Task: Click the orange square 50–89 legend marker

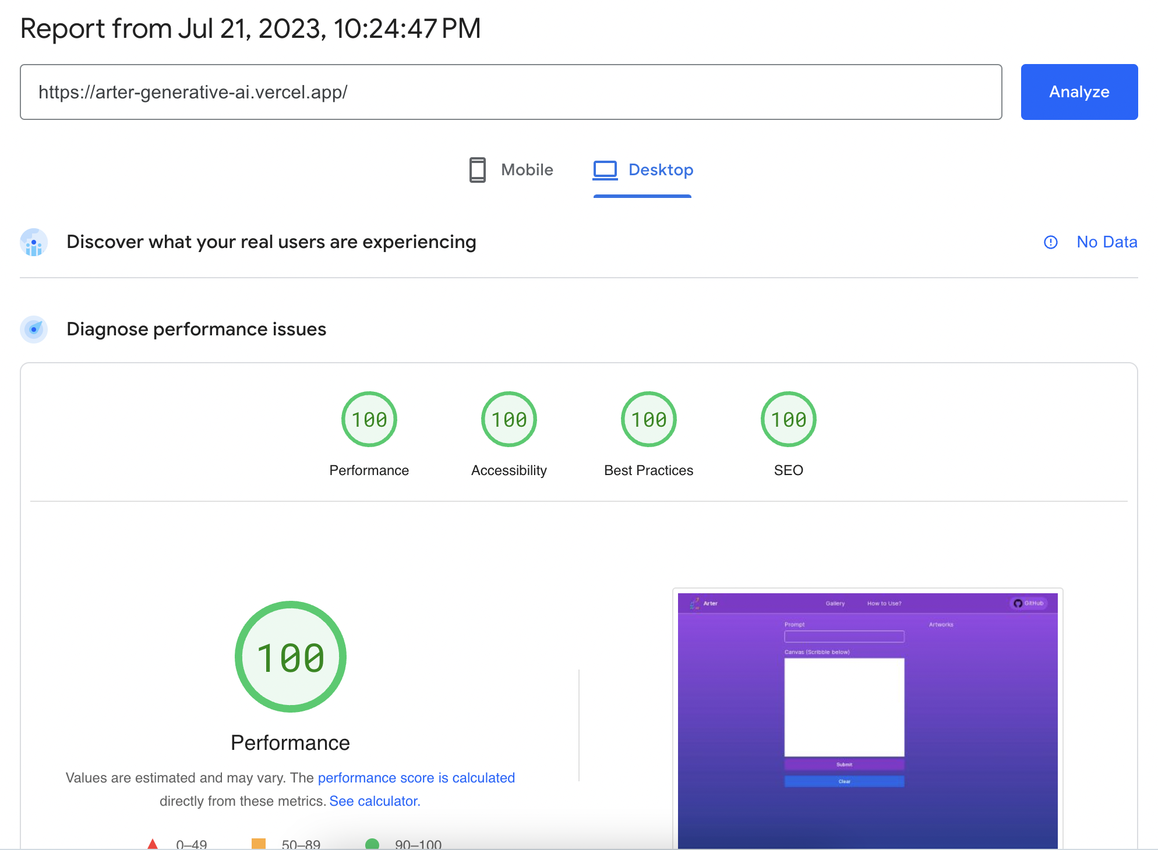Action: click(258, 844)
